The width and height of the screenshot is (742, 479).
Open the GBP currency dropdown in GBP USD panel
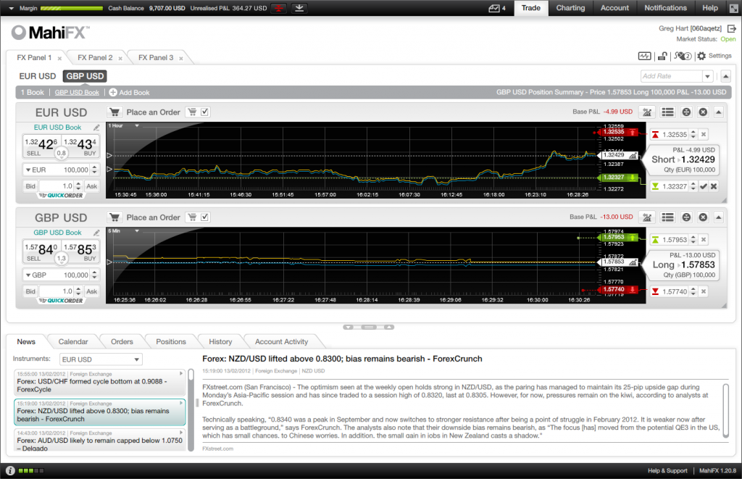pyautogui.click(x=29, y=275)
